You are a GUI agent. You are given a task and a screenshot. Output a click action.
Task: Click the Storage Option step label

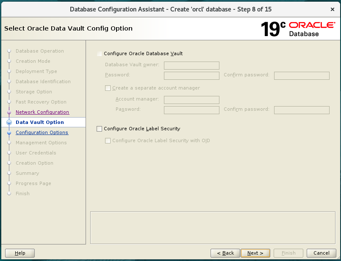[x=34, y=92]
